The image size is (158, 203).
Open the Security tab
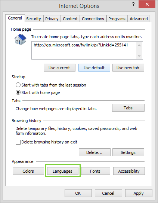pos(34,19)
